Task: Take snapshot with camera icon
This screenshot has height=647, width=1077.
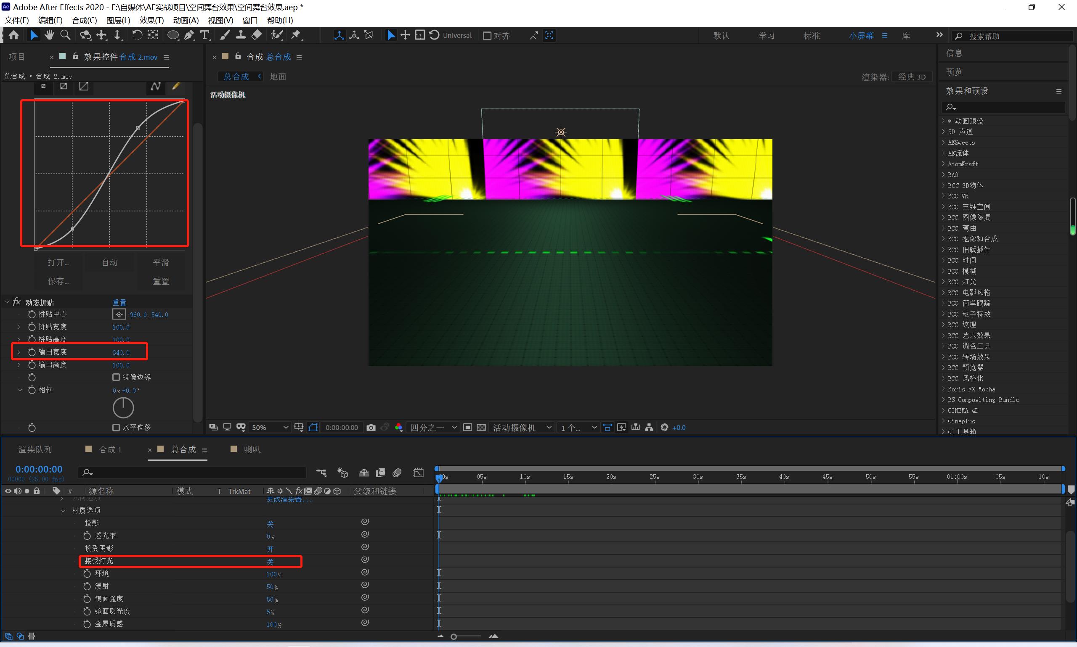Action: (x=371, y=428)
